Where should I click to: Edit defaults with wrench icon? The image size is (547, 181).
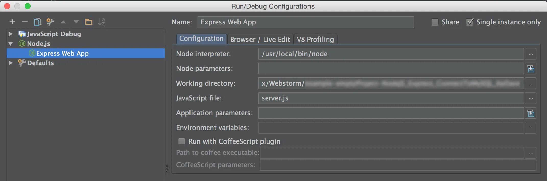coord(51,22)
